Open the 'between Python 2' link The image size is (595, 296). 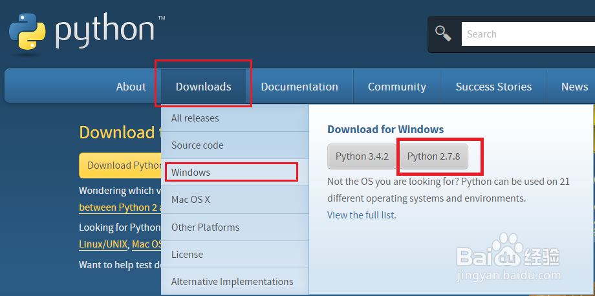pyautogui.click(x=121, y=207)
